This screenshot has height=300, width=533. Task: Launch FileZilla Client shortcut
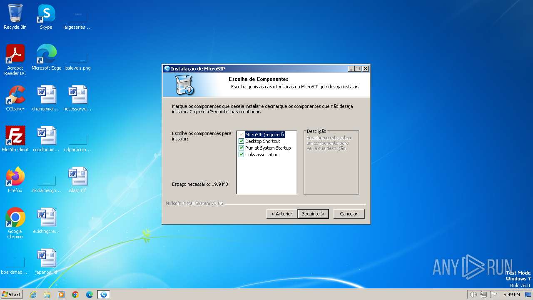[x=15, y=139]
